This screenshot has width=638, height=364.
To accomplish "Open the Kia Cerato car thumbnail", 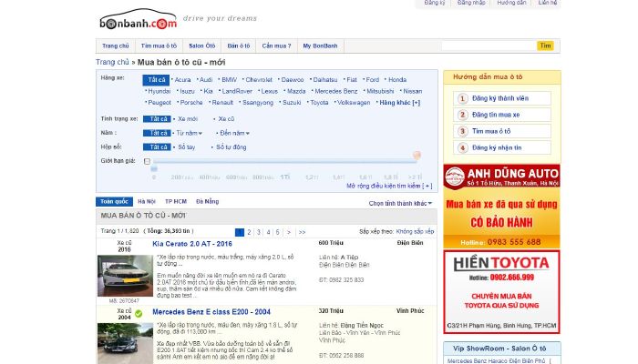I will [x=126, y=276].
